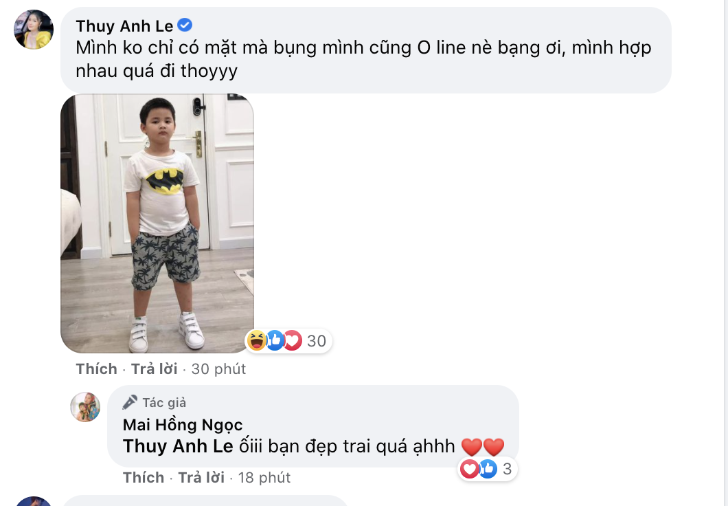Screen dimensions: 728x506
Task: Open Mai Hồng Ngọc's profile avatar
Action: pyautogui.click(x=85, y=407)
